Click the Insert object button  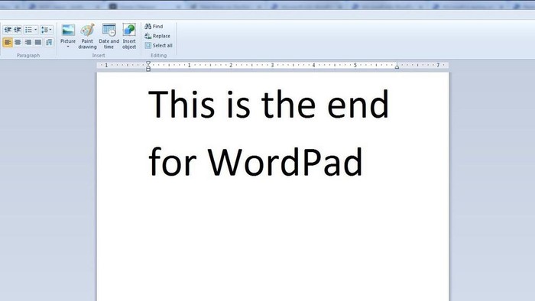point(129,36)
